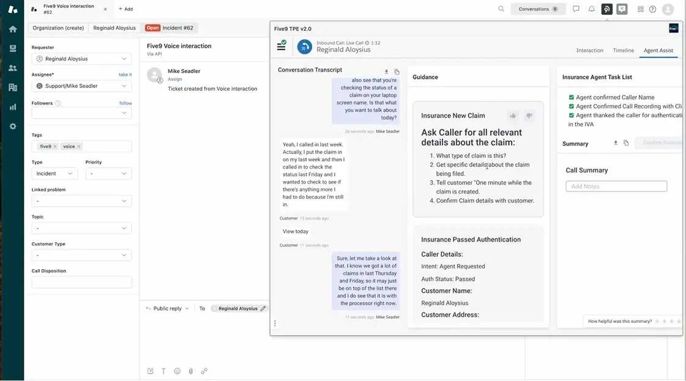Switch to the Interaction tab

(589, 50)
